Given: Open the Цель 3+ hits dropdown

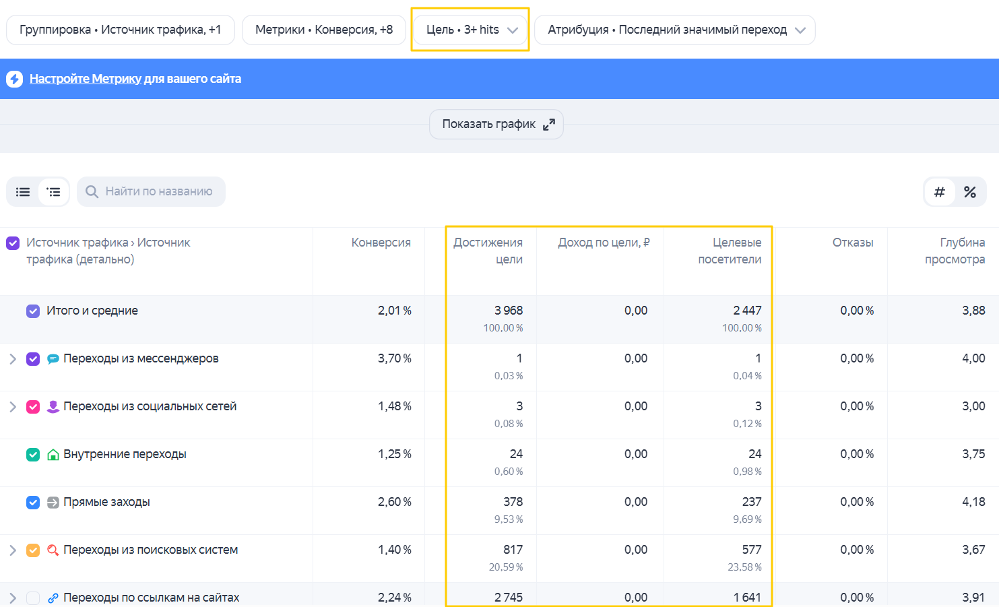Looking at the screenshot, I should [x=470, y=30].
